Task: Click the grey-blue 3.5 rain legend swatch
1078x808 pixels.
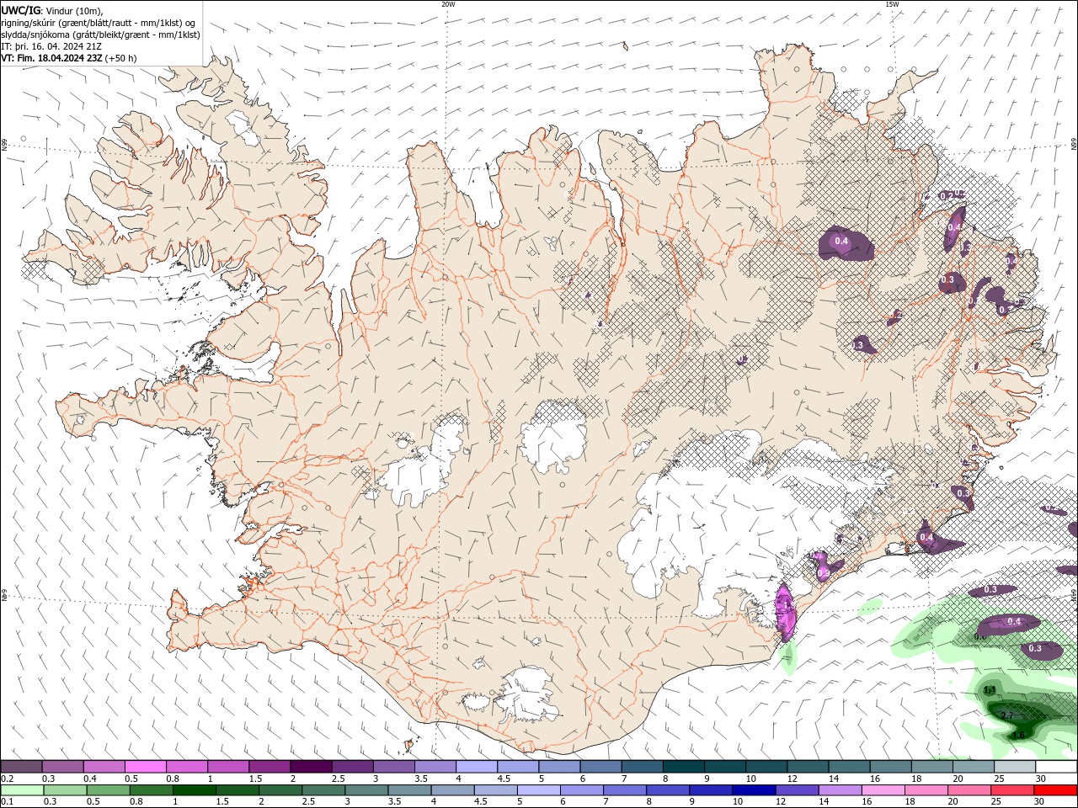Action: coord(409,790)
